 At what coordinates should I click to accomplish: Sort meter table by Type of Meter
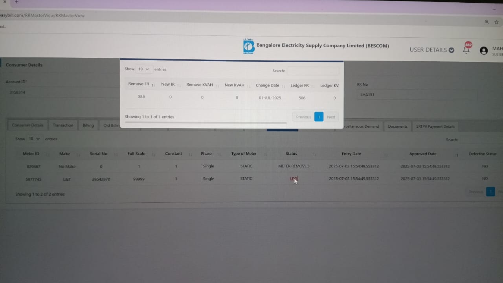(x=244, y=154)
